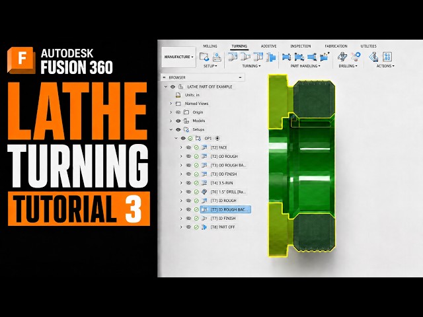This screenshot has width=423, height=317.
Task: Select the second Turning operation icon
Action: point(245,57)
